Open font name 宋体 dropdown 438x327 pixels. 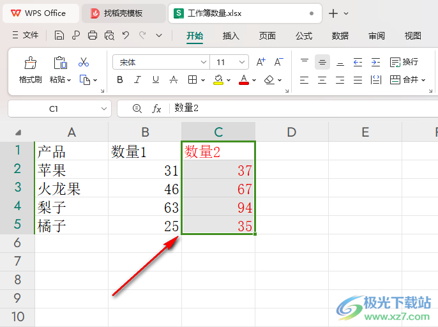(x=204, y=62)
